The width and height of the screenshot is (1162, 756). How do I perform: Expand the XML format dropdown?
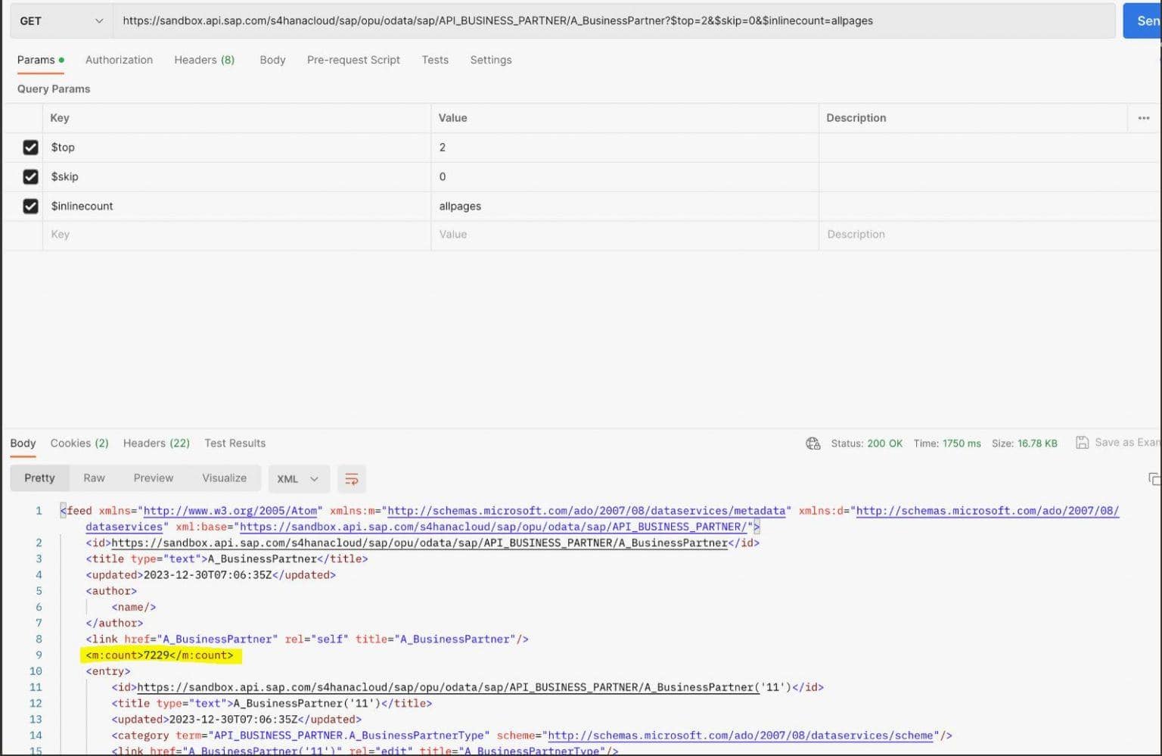pyautogui.click(x=298, y=479)
